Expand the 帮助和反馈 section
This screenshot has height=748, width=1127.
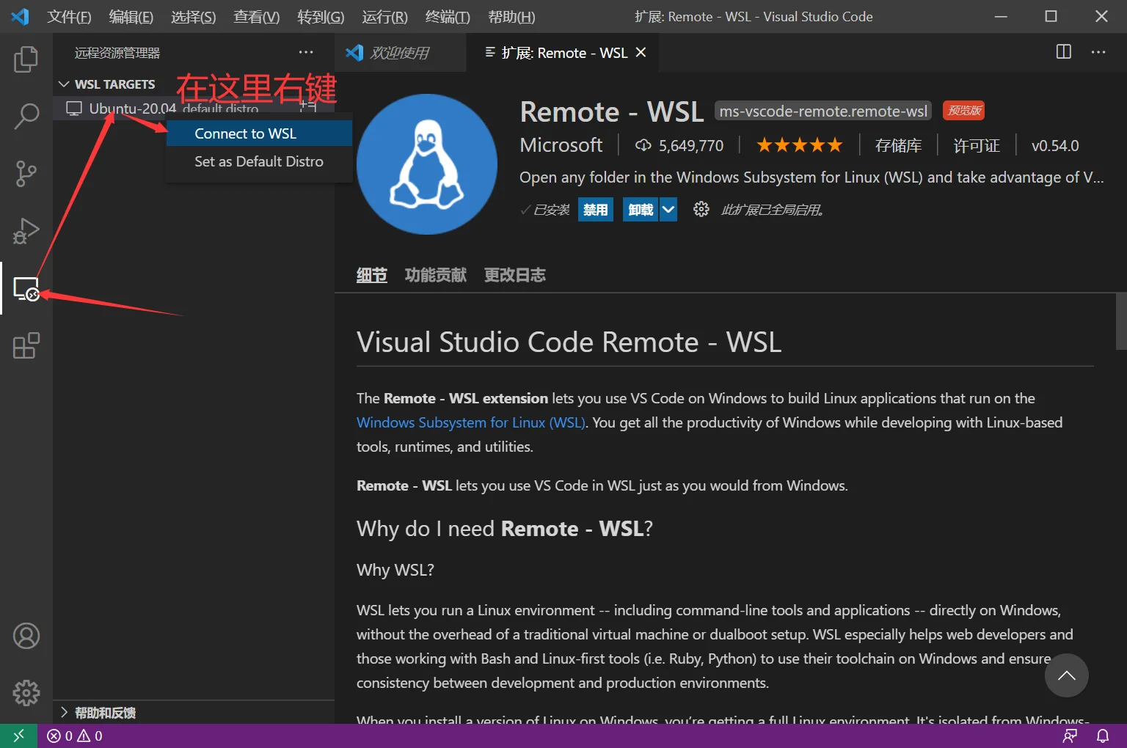[x=64, y=712]
